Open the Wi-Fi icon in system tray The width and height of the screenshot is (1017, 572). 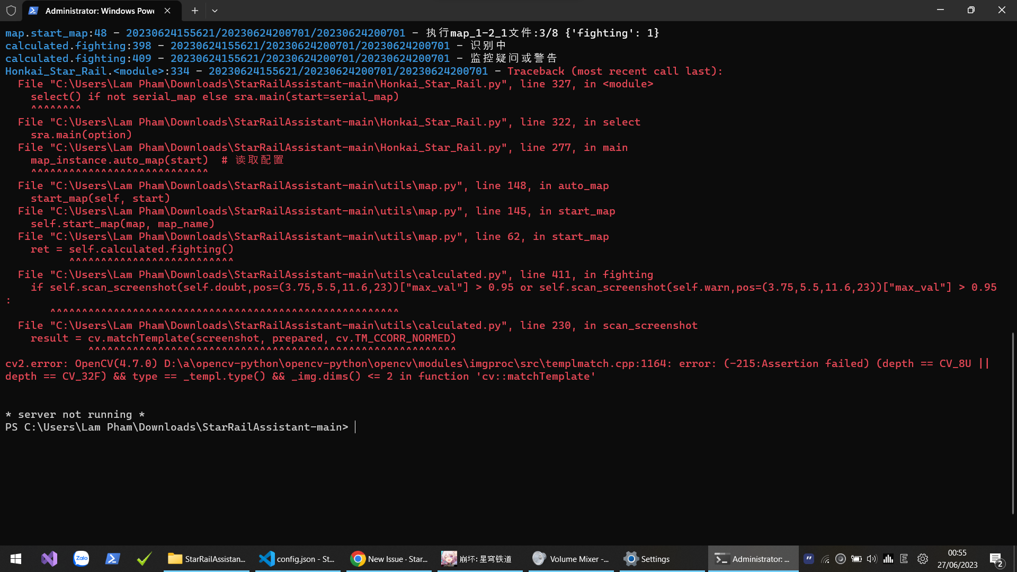[x=825, y=559]
